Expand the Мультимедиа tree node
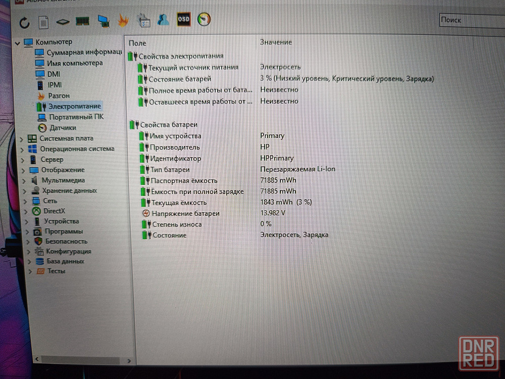This screenshot has width=505, height=379. coord(24,181)
